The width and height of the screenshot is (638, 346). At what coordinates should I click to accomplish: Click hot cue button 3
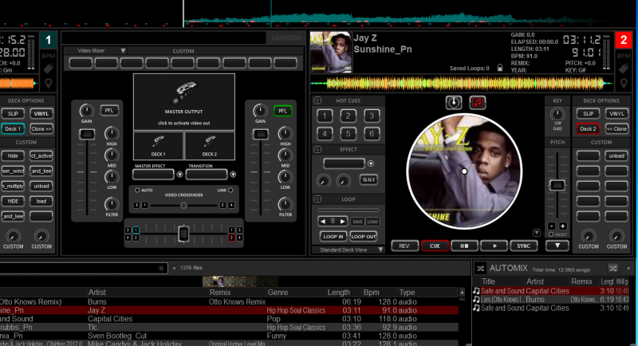pos(372,116)
